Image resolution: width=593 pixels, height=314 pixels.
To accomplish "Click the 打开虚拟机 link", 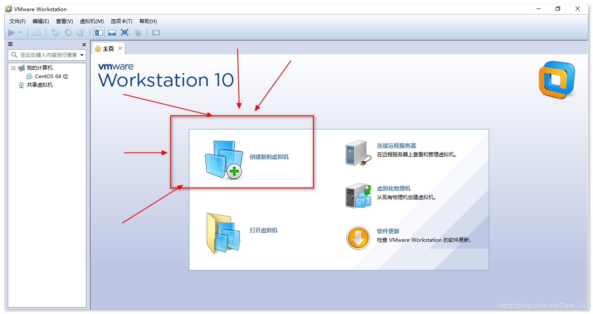I will 263,230.
